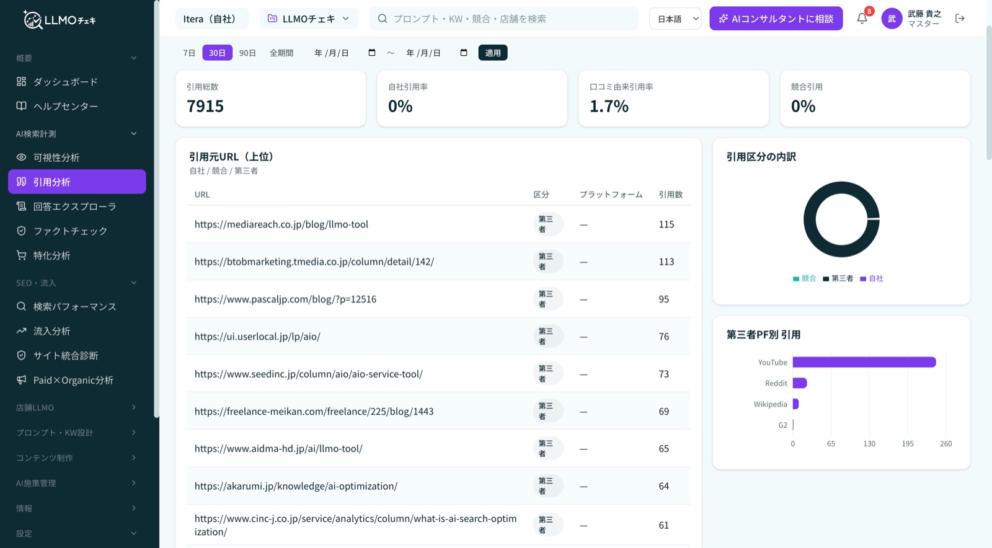Select 引用分析 quote icon
The image size is (992, 548).
point(21,182)
